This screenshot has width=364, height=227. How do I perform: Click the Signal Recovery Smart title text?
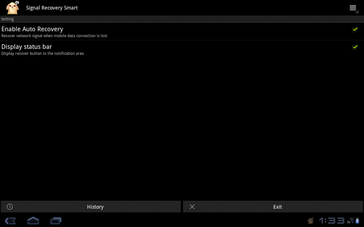[x=52, y=8]
